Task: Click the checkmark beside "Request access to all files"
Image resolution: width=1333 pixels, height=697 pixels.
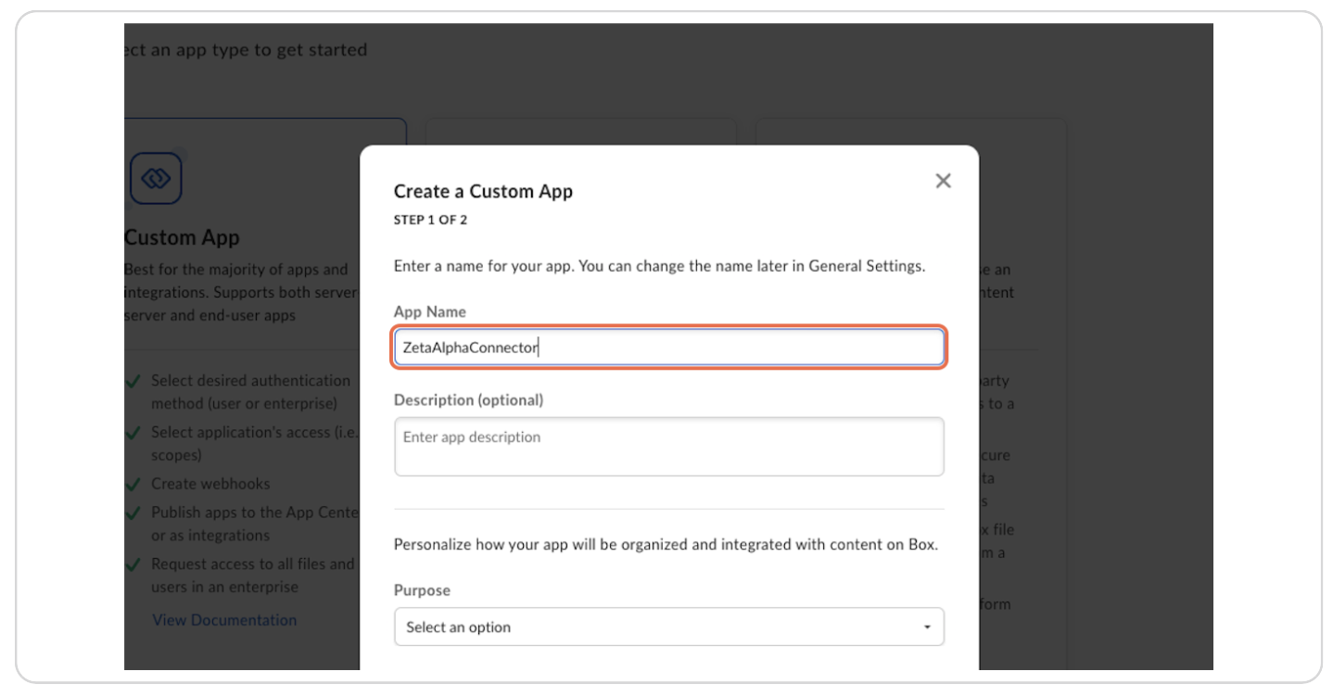Action: [x=134, y=564]
